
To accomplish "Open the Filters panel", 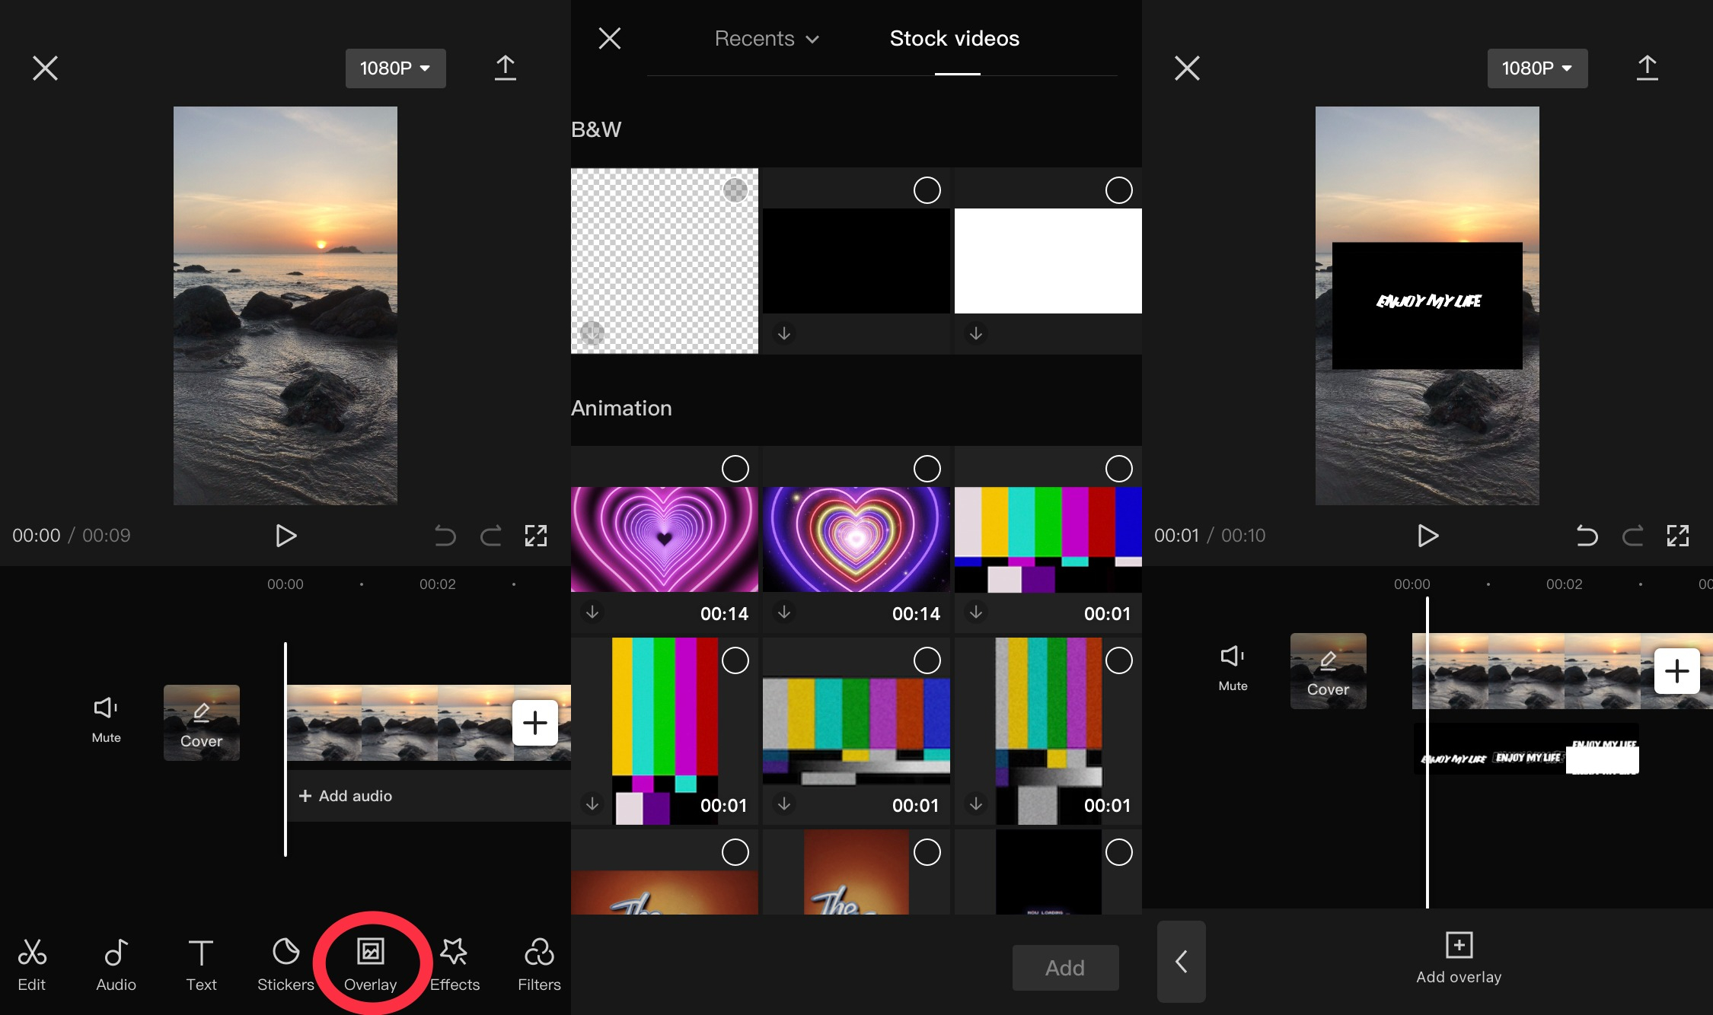I will [538, 964].
